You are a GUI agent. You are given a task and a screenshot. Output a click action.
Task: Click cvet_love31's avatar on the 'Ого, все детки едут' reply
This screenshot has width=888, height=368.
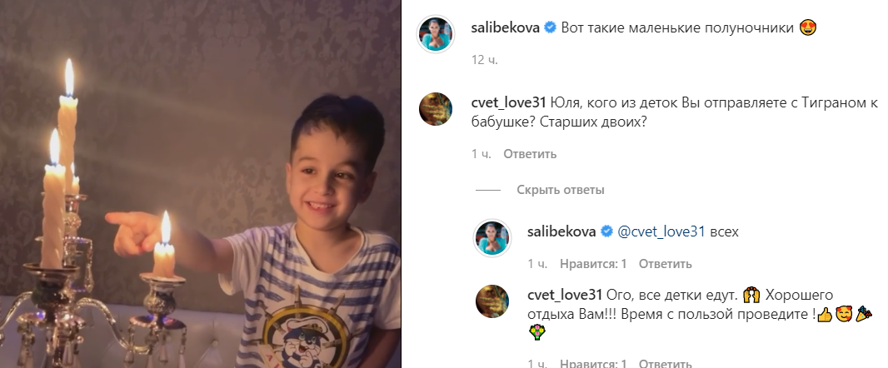click(492, 301)
